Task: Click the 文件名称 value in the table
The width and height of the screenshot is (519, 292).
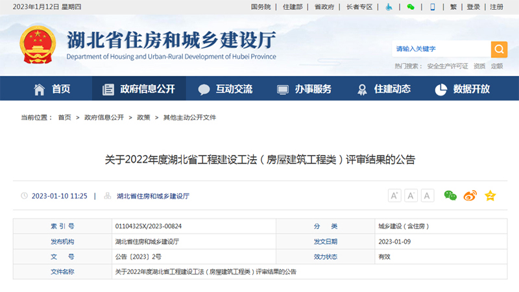Action: [x=206, y=272]
